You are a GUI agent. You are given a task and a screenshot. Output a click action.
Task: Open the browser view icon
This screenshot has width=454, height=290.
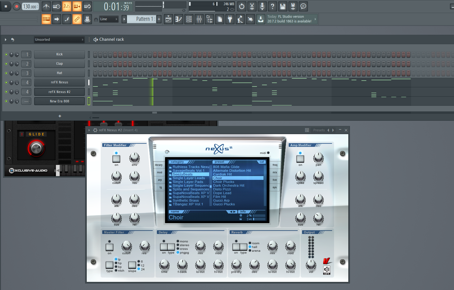[209, 19]
